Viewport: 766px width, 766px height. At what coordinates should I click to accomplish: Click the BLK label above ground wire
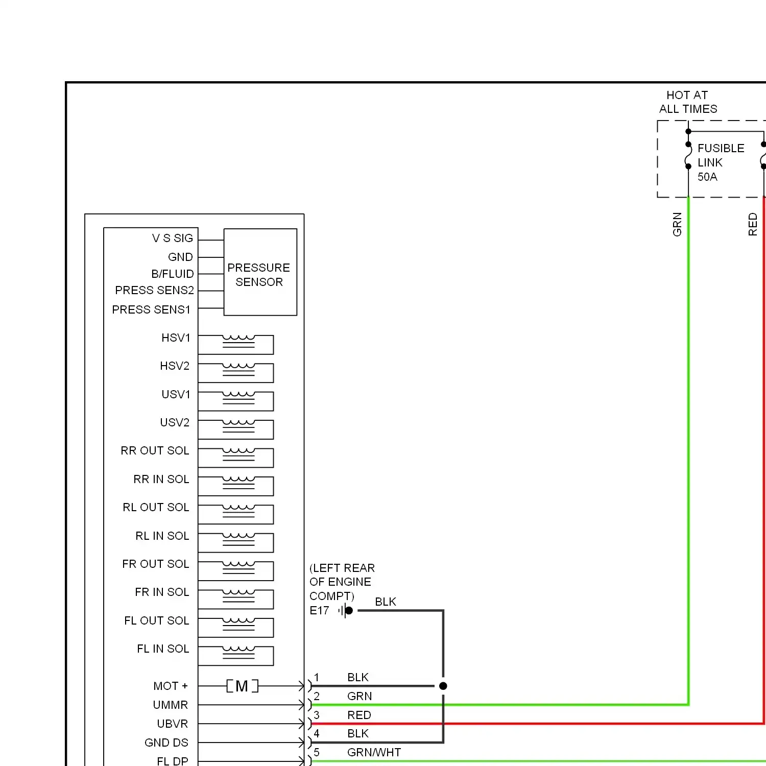pos(386,602)
